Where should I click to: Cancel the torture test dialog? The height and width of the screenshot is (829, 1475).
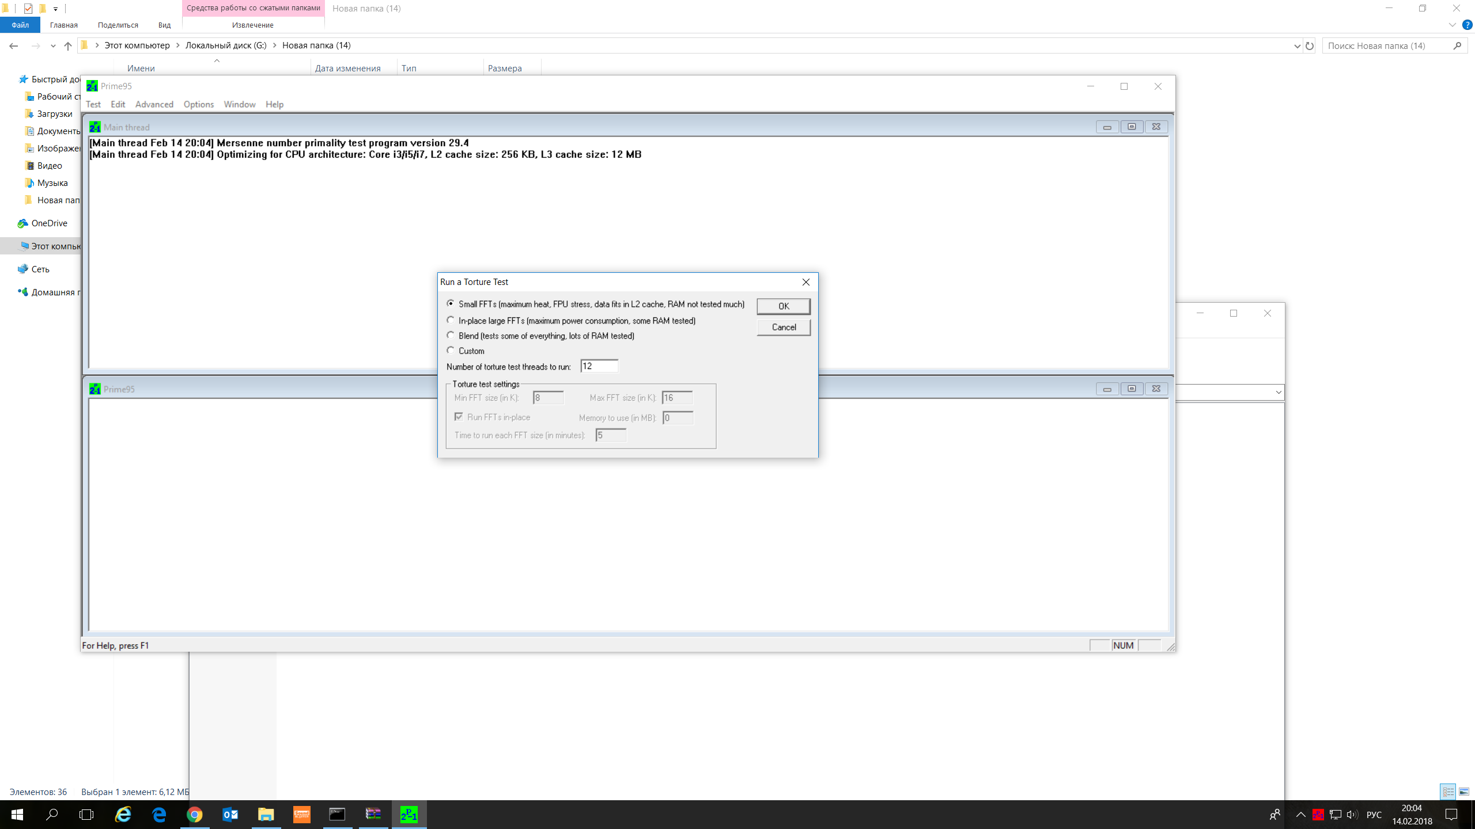tap(783, 327)
